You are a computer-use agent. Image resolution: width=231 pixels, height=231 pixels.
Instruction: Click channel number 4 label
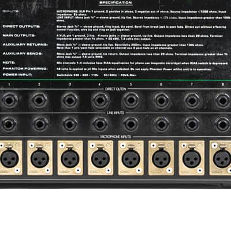(x=99, y=84)
